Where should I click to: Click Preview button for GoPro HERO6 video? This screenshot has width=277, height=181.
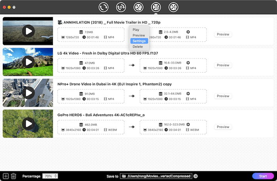[x=223, y=127]
